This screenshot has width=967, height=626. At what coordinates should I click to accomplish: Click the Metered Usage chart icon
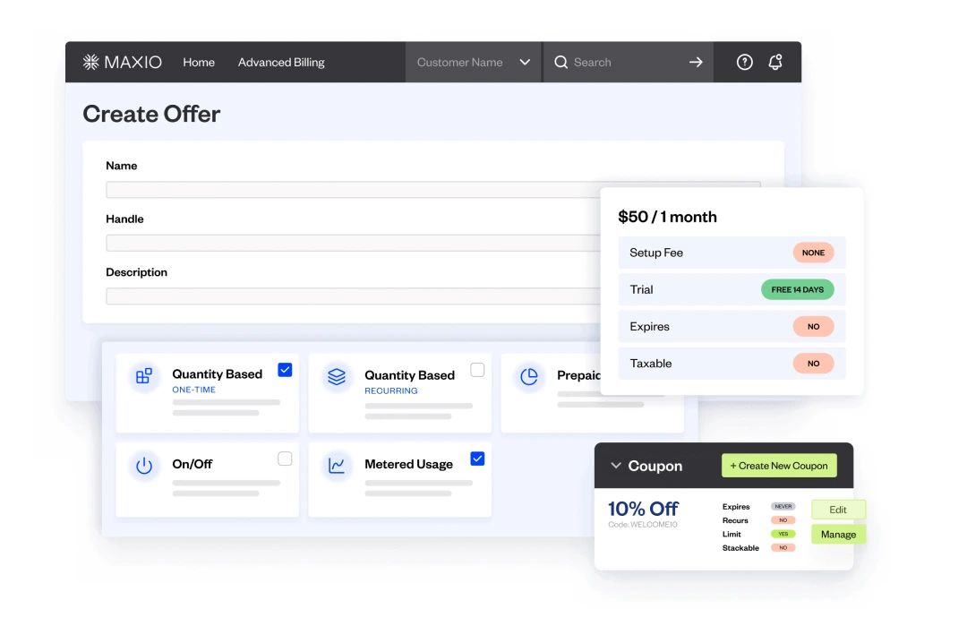click(x=337, y=465)
